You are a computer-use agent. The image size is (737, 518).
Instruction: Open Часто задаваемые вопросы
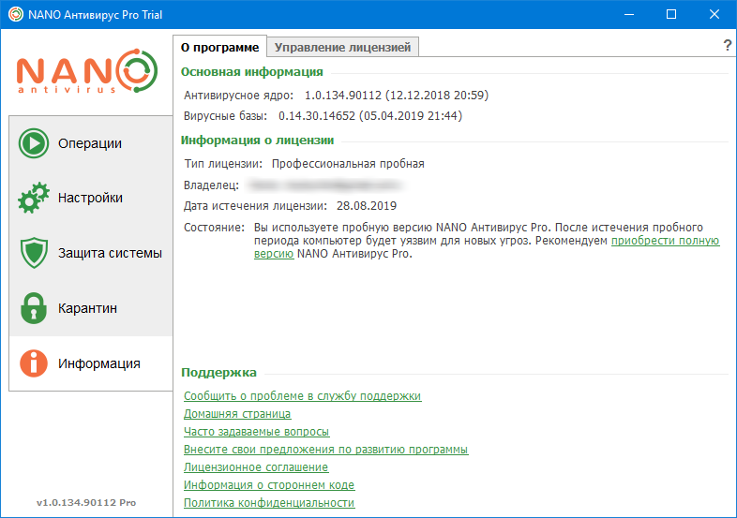point(256,432)
